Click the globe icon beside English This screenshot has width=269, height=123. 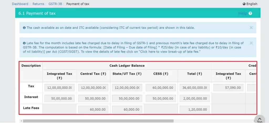click(244, 4)
